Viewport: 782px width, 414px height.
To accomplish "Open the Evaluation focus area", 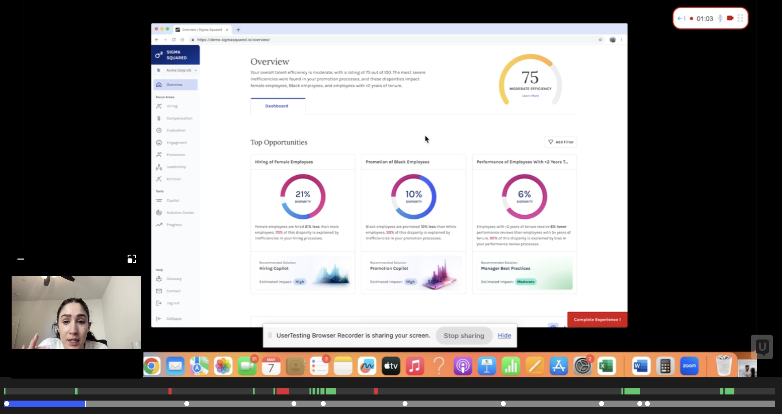I will click(176, 130).
